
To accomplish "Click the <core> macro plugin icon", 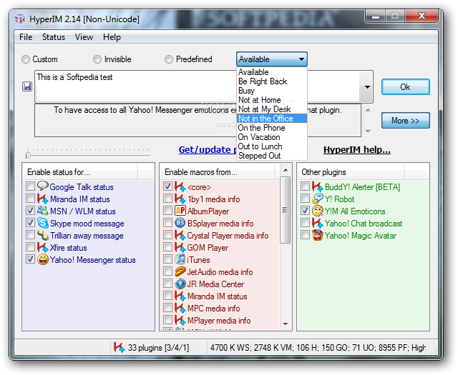I will 180,186.
